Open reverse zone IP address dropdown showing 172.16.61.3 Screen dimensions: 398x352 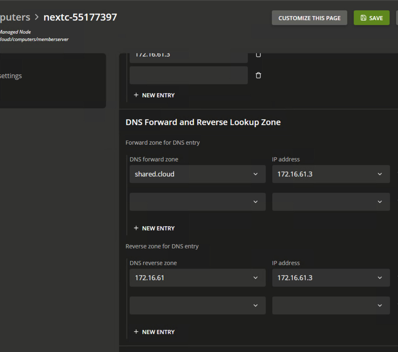pyautogui.click(x=331, y=278)
